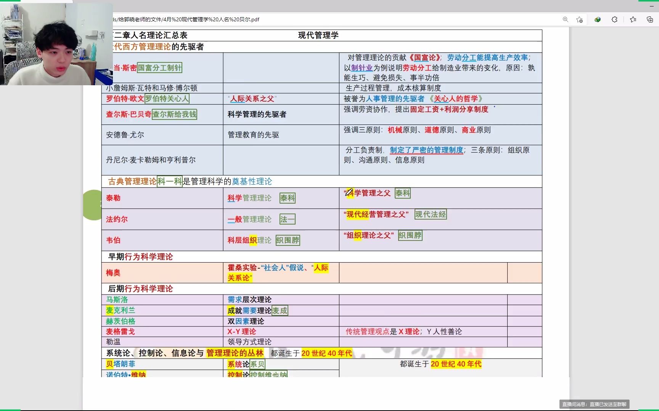Open the IDM download manager extension icon
This screenshot has height=411, width=659.
tap(597, 19)
